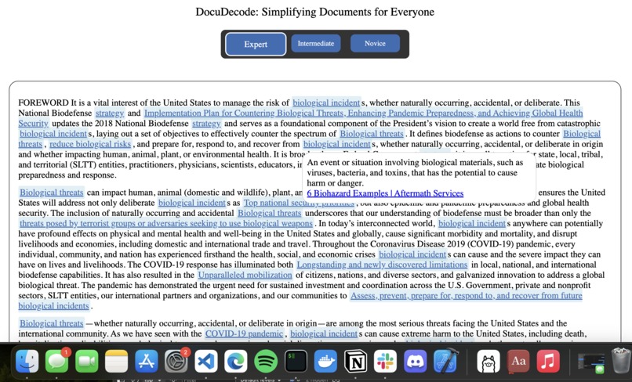Screen dimensions: 632x382
Task: Click 'Biological threats' after 'occurring and accidental'
Action: [x=269, y=213]
